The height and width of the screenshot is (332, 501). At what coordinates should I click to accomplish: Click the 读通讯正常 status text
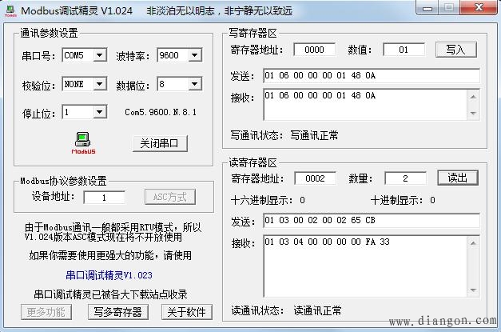click(317, 310)
